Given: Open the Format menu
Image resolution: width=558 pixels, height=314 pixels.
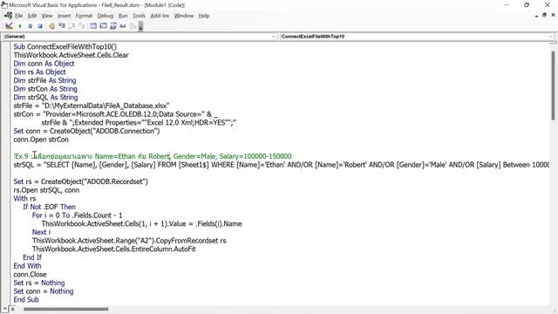Looking at the screenshot, I should (x=84, y=16).
